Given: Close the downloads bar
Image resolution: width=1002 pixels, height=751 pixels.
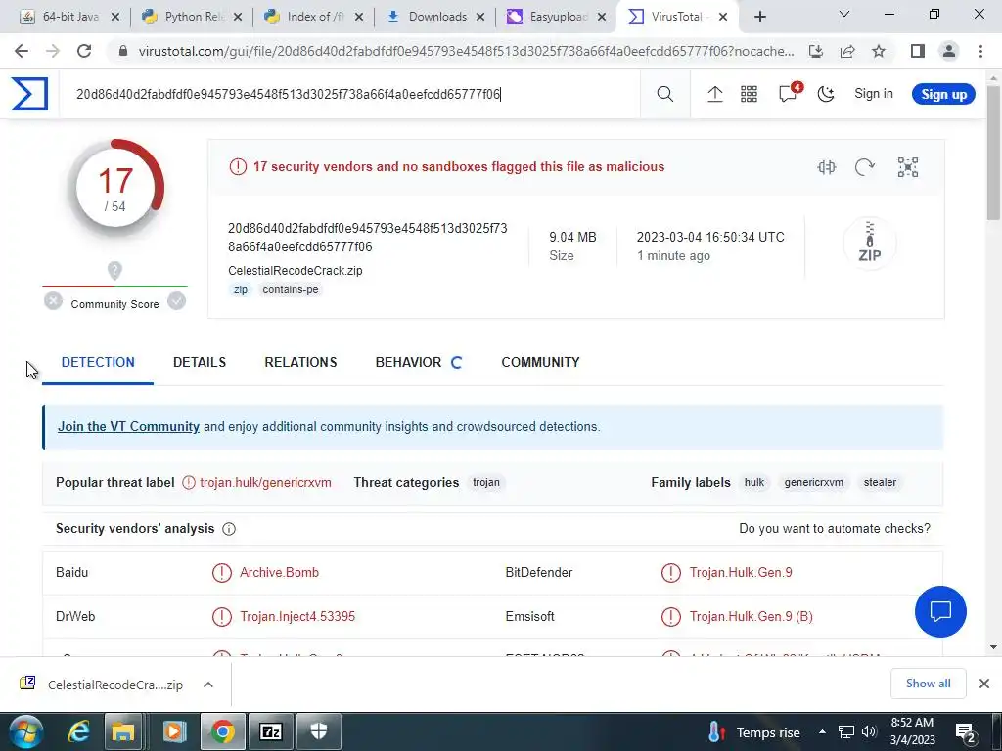Looking at the screenshot, I should click(984, 684).
